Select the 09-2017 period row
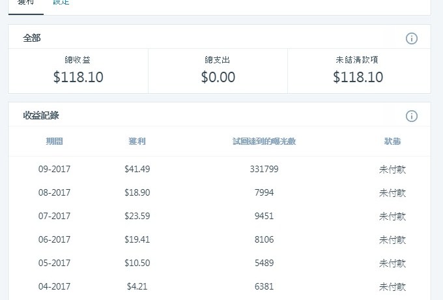The image size is (443, 300). [x=55, y=169]
